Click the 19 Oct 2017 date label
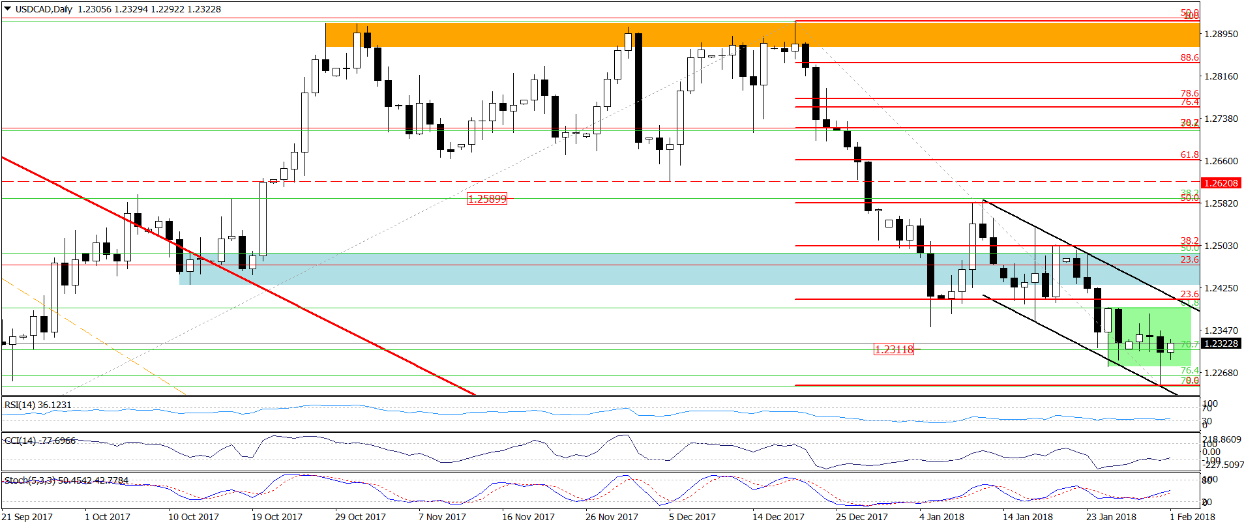The width and height of the screenshot is (1244, 526). (x=277, y=517)
